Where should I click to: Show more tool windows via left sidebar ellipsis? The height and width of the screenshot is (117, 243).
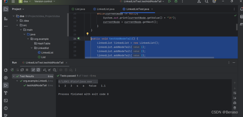point(6,26)
